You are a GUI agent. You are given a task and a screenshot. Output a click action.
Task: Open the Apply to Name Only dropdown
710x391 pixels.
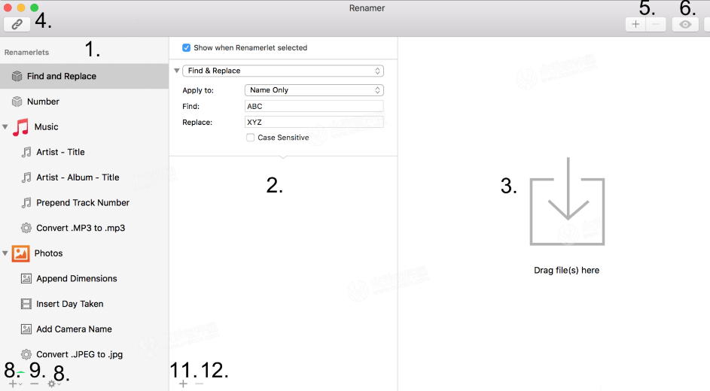[x=314, y=90]
